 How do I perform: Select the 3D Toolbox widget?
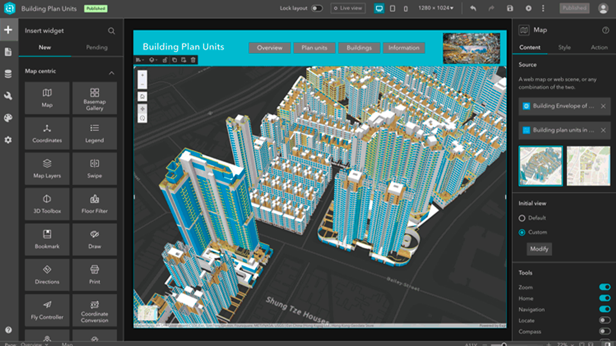[x=47, y=204]
